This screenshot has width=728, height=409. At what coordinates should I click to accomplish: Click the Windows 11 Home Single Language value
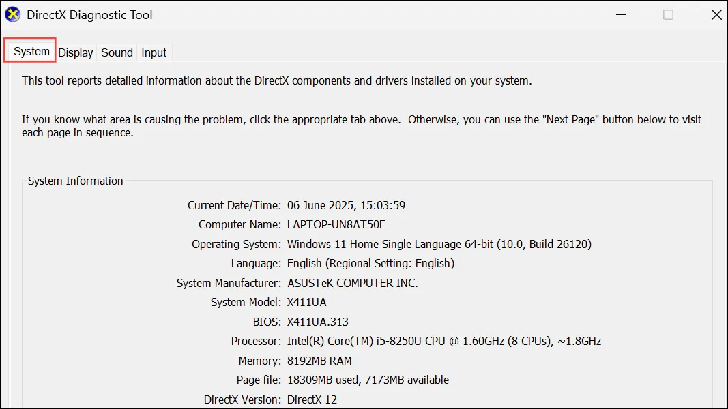(439, 244)
